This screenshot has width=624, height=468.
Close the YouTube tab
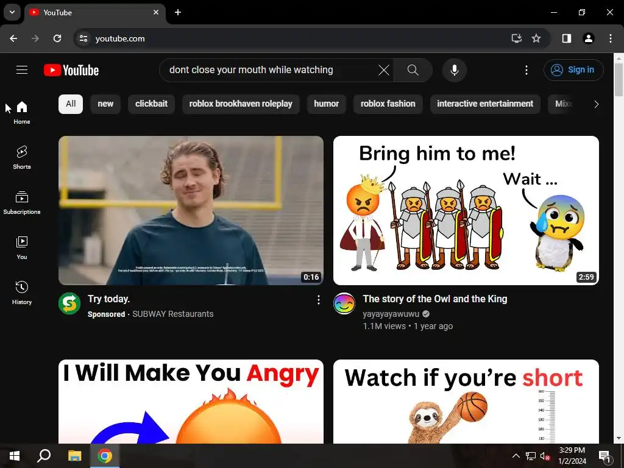point(156,12)
